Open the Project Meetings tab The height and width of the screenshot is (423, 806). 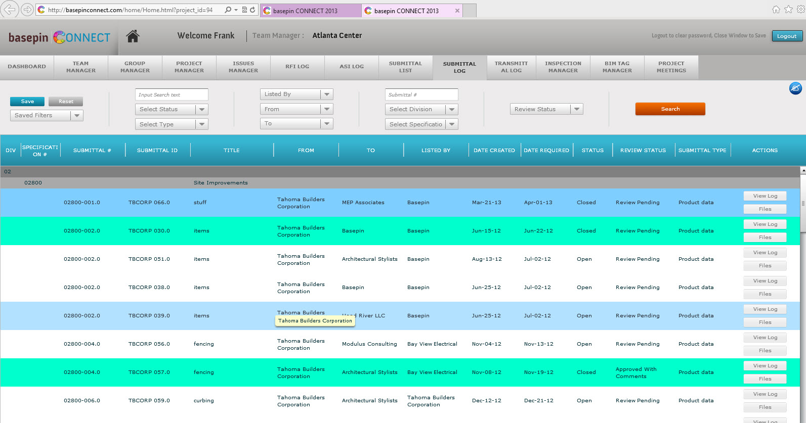(671, 67)
